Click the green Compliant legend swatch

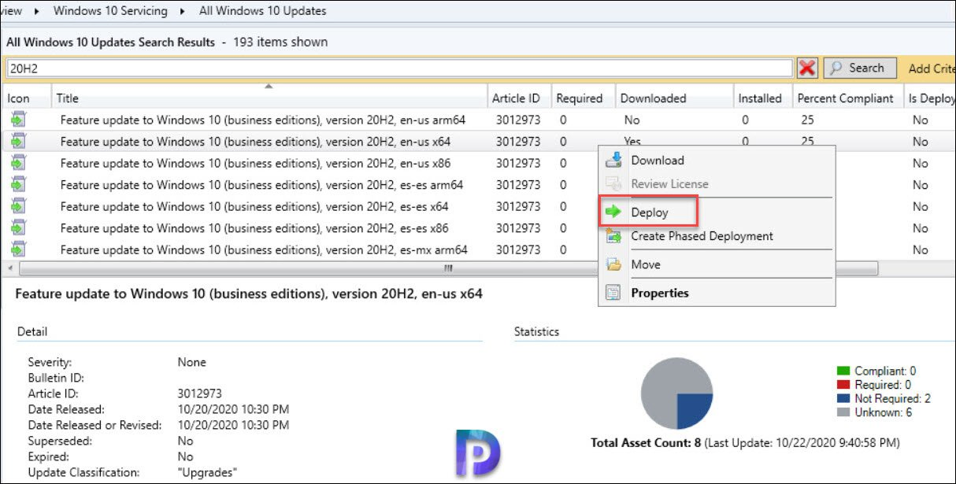click(843, 371)
